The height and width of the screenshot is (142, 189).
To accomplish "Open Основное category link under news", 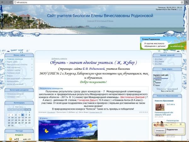I will (51, 112).
